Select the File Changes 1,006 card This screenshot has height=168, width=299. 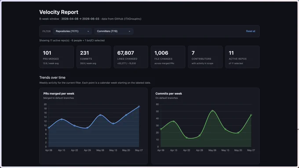coord(168,57)
